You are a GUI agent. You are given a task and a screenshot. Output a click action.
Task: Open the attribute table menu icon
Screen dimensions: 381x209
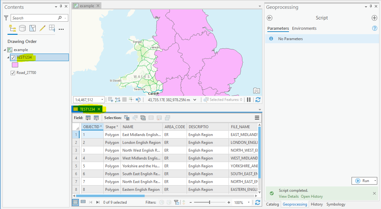(x=257, y=118)
